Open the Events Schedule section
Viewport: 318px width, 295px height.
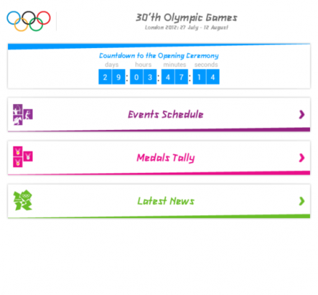[159, 114]
